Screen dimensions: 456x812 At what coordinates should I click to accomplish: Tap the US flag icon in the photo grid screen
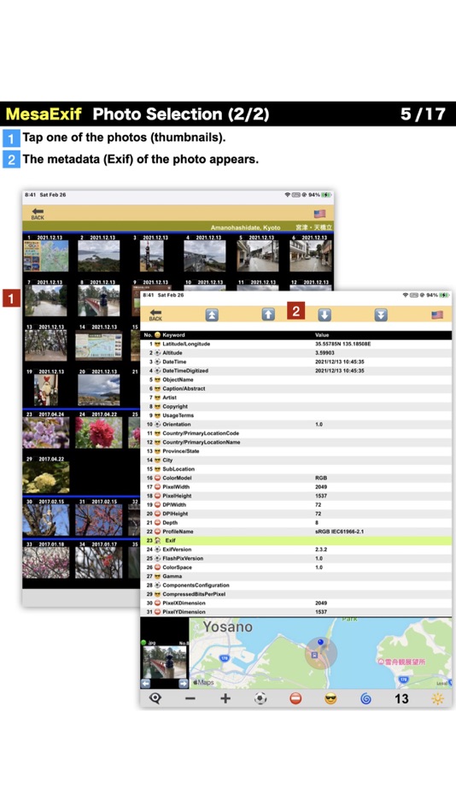[320, 214]
